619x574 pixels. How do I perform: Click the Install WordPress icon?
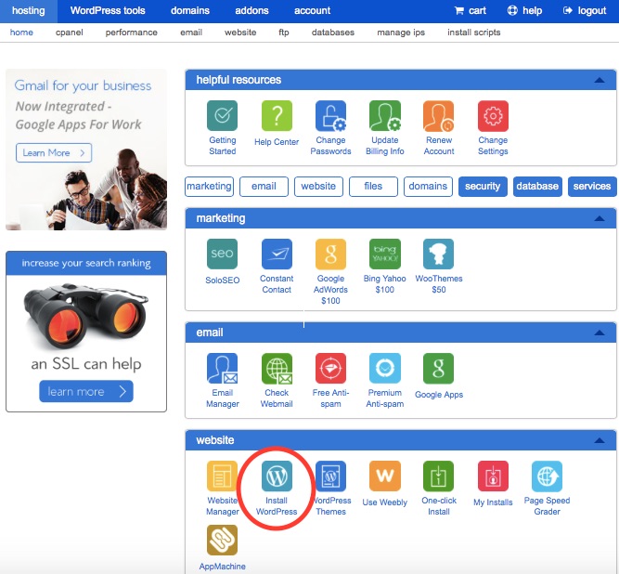[277, 476]
